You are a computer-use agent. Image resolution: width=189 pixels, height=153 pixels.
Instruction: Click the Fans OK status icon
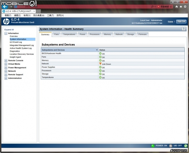100,57
